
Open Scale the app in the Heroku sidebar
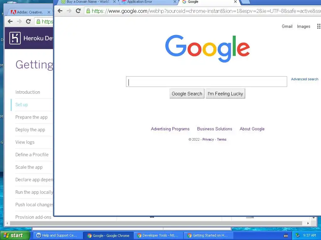tap(29, 167)
